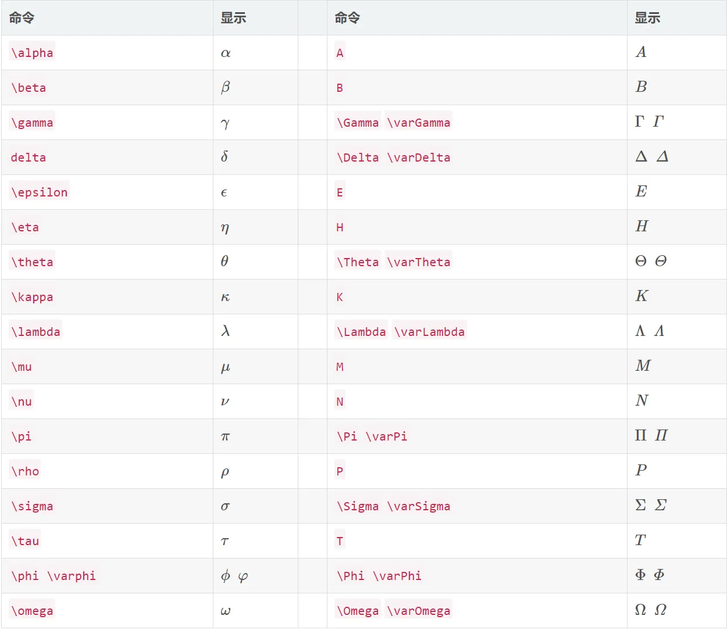Click the \varOmega code snippet
Image resolution: width=727 pixels, height=630 pixels.
click(x=419, y=611)
